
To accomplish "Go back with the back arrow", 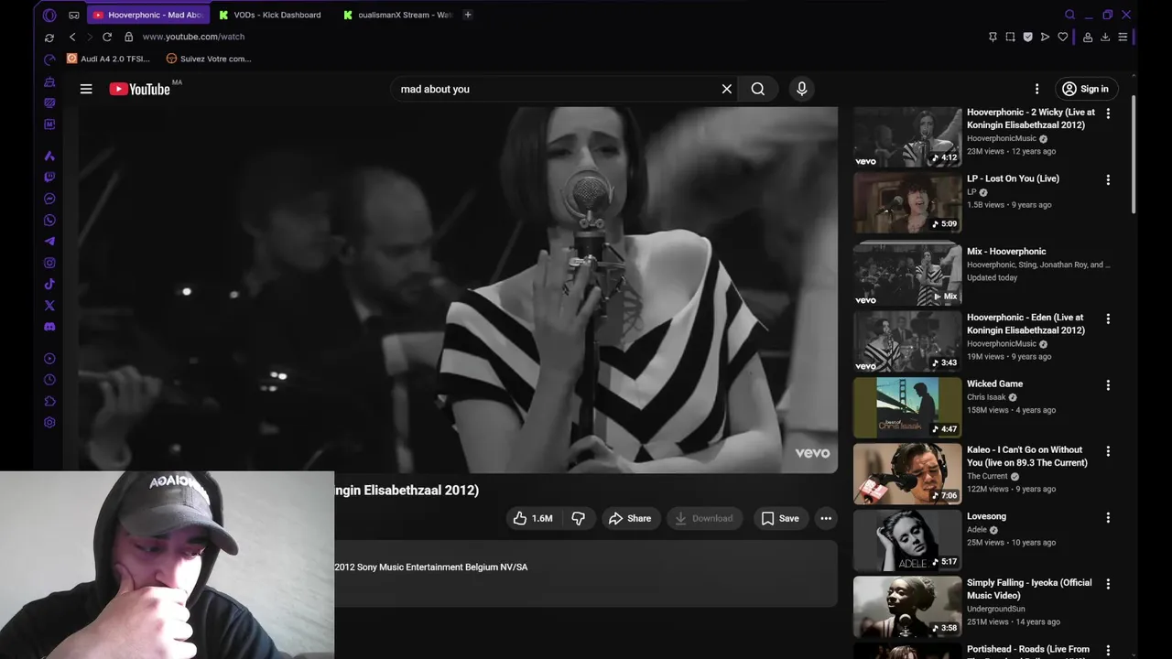I will coord(73,37).
